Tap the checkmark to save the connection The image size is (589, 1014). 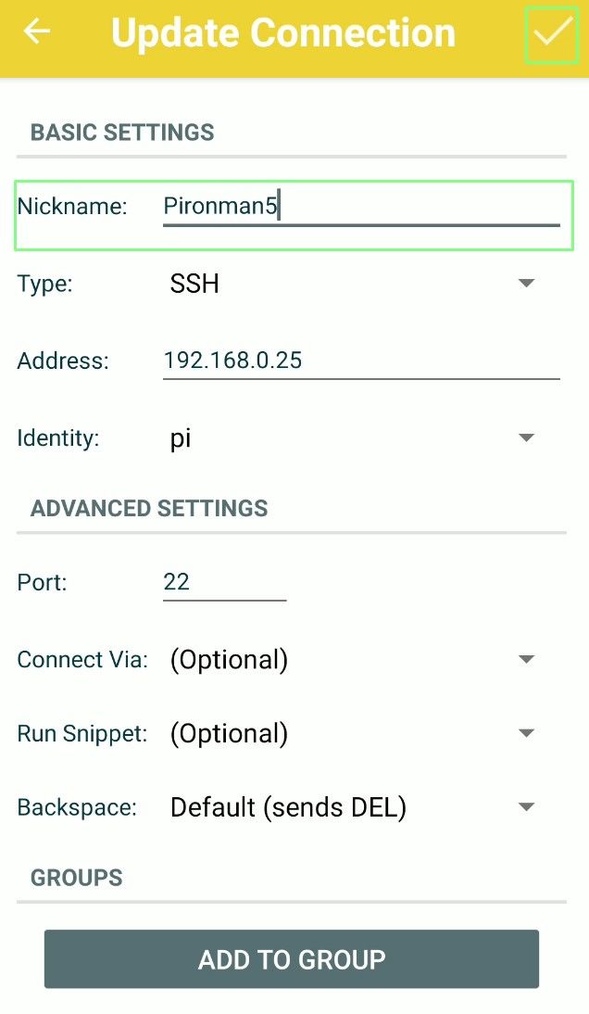(x=552, y=34)
